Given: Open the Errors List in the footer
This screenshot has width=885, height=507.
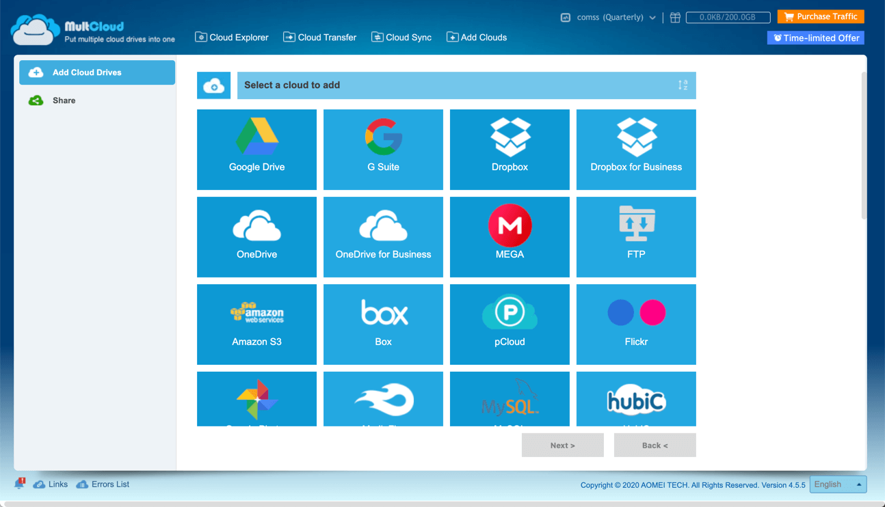Looking at the screenshot, I should (x=103, y=484).
